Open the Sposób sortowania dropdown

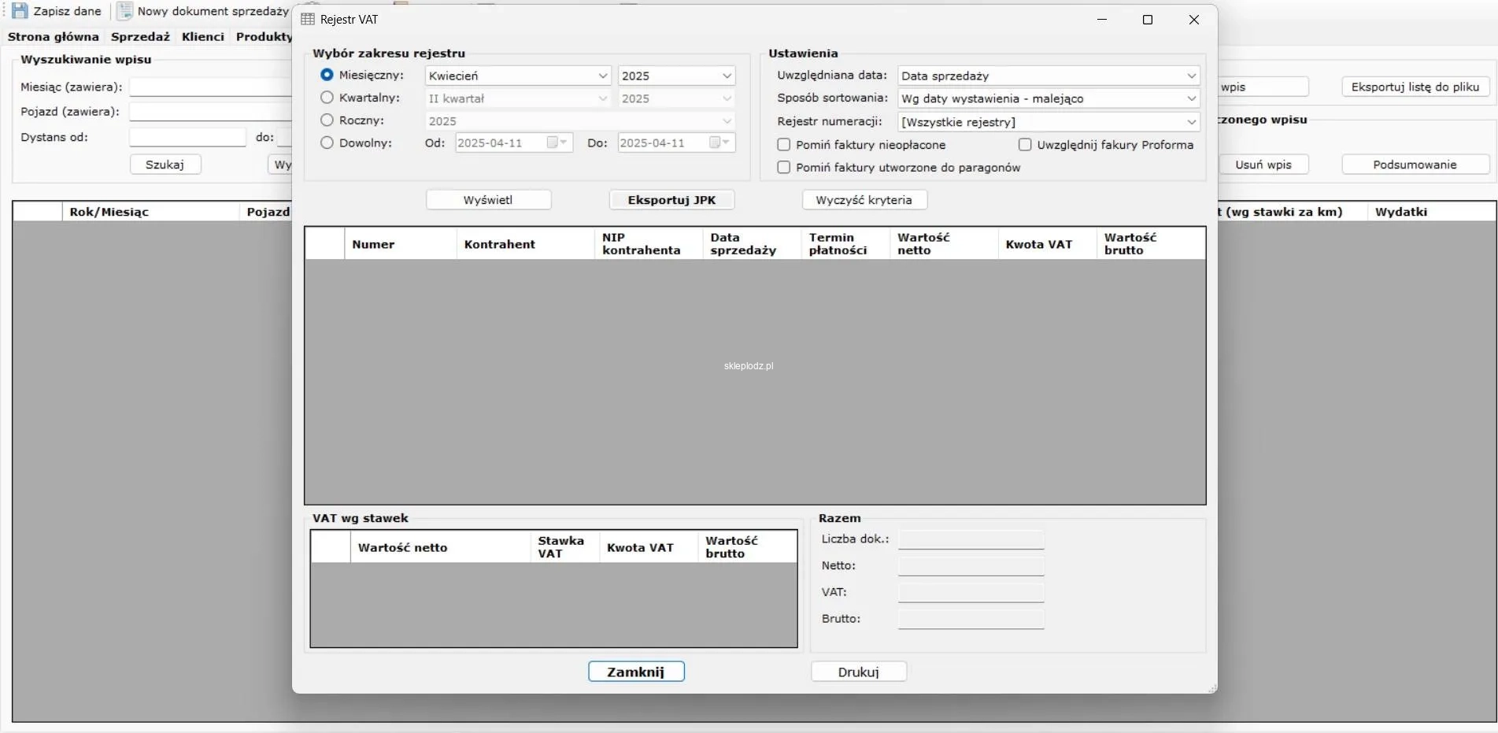[1048, 98]
